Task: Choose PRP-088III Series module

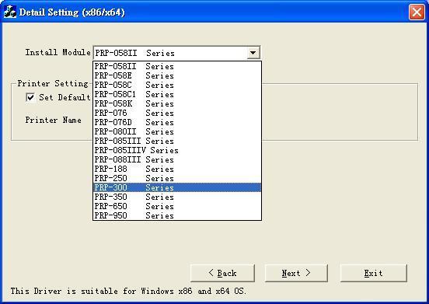Action: point(177,159)
